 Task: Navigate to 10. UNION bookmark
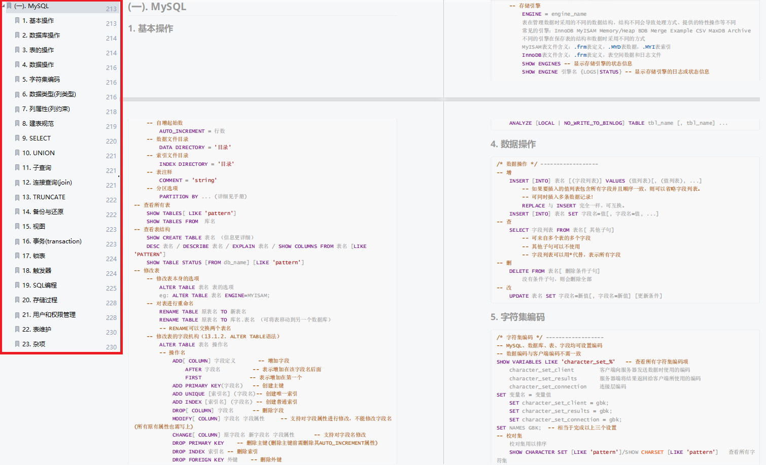pyautogui.click(x=39, y=153)
